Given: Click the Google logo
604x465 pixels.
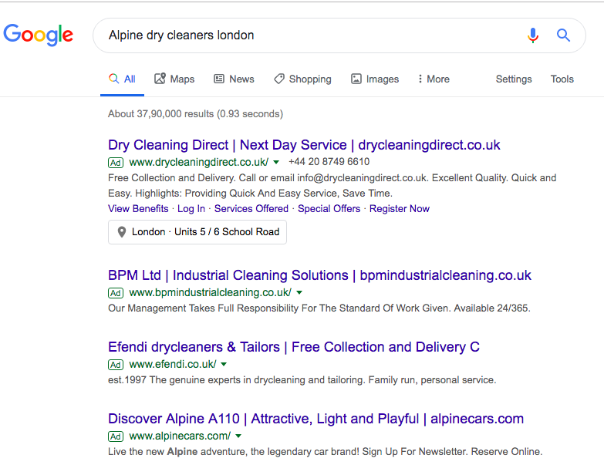Looking at the screenshot, I should (39, 35).
